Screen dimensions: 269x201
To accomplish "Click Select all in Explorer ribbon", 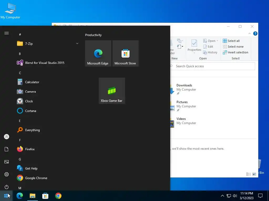I will pyautogui.click(x=231, y=41).
